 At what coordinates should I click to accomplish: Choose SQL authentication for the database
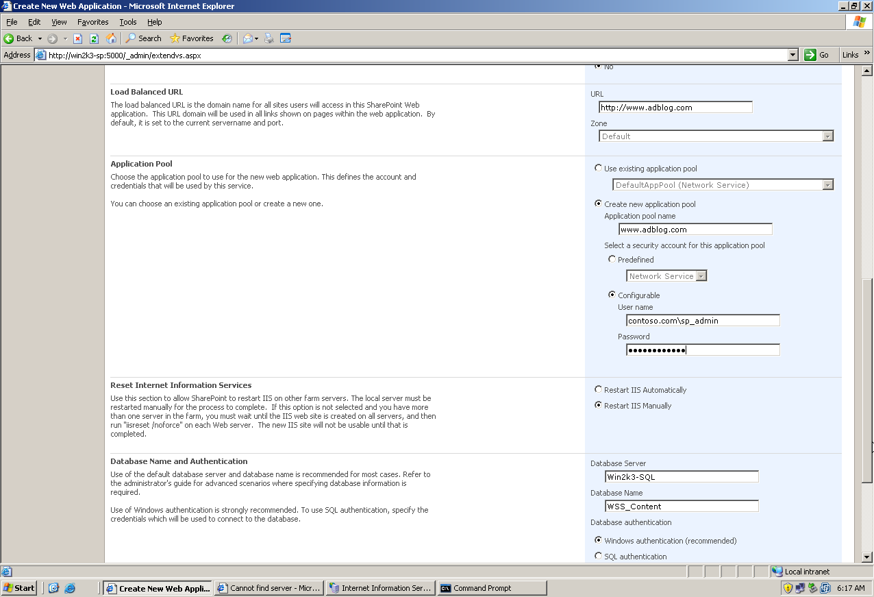[599, 556]
